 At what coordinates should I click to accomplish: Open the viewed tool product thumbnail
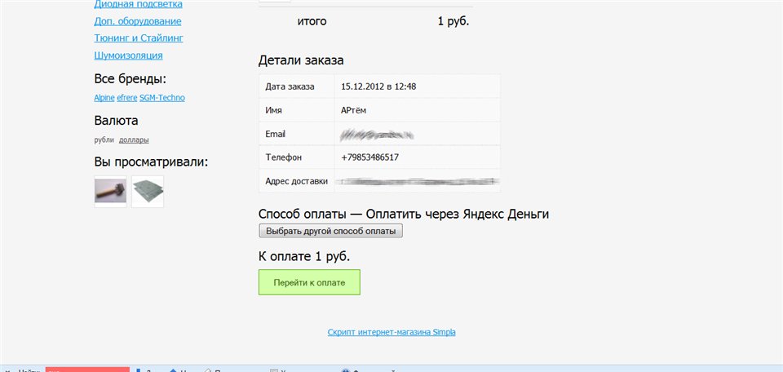tap(110, 191)
